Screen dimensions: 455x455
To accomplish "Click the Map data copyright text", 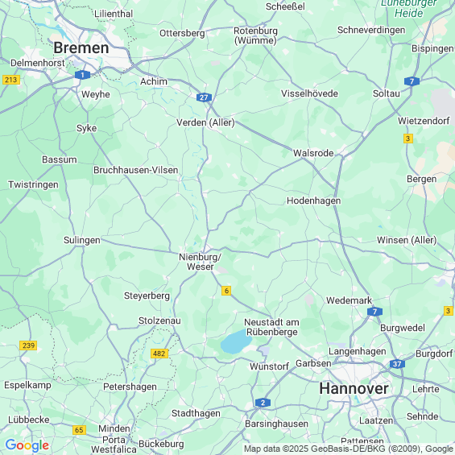I will (x=349, y=449).
